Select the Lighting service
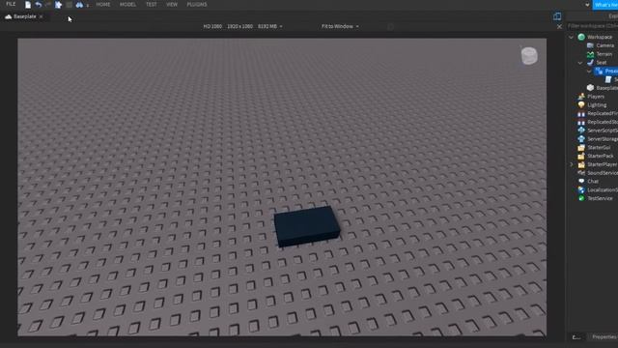The width and height of the screenshot is (618, 348). pyautogui.click(x=597, y=105)
